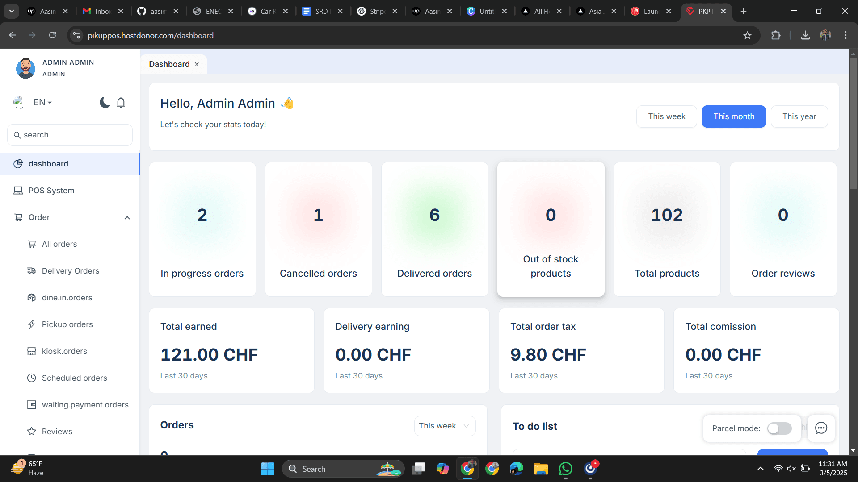Switch to the Dashboard tab
The width and height of the screenshot is (858, 482).
point(169,64)
